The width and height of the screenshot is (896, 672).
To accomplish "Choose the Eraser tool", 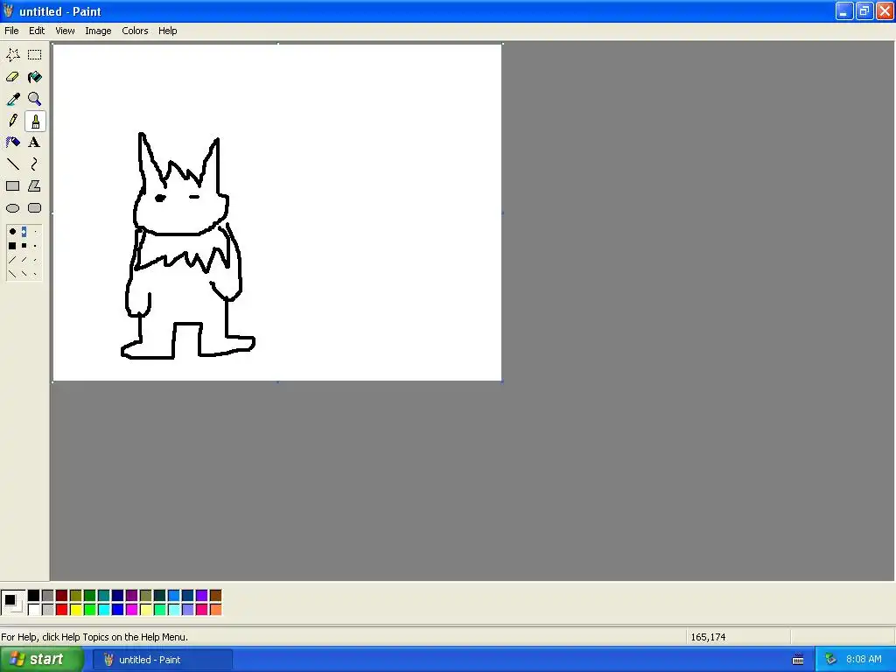I will tap(12, 77).
